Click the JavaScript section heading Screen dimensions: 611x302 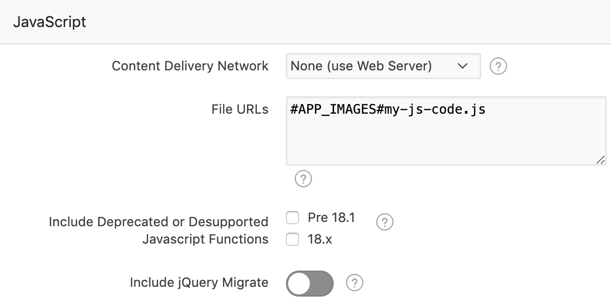pyautogui.click(x=49, y=22)
